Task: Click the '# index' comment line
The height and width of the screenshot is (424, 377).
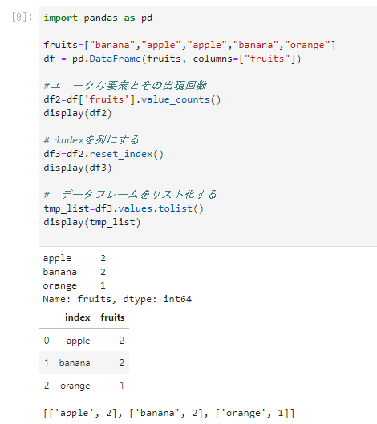Action: pyautogui.click(x=91, y=140)
